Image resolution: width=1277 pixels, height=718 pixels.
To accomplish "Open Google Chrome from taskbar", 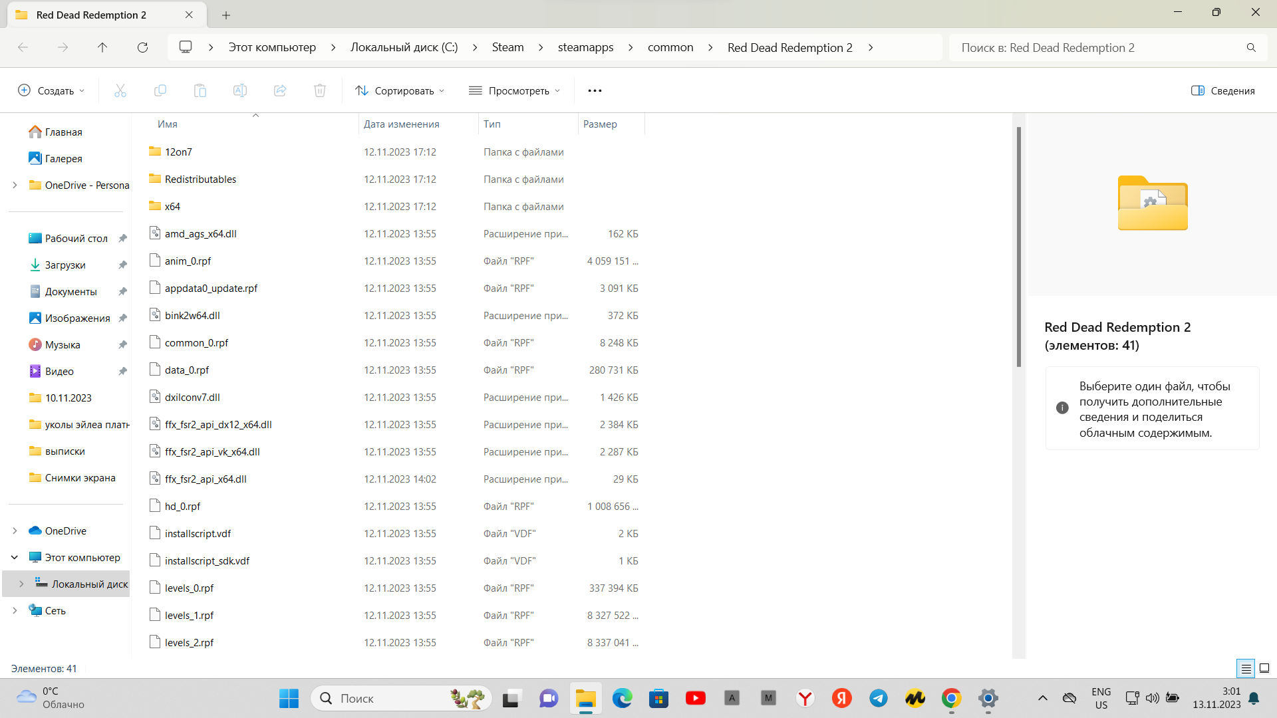I will pyautogui.click(x=952, y=698).
